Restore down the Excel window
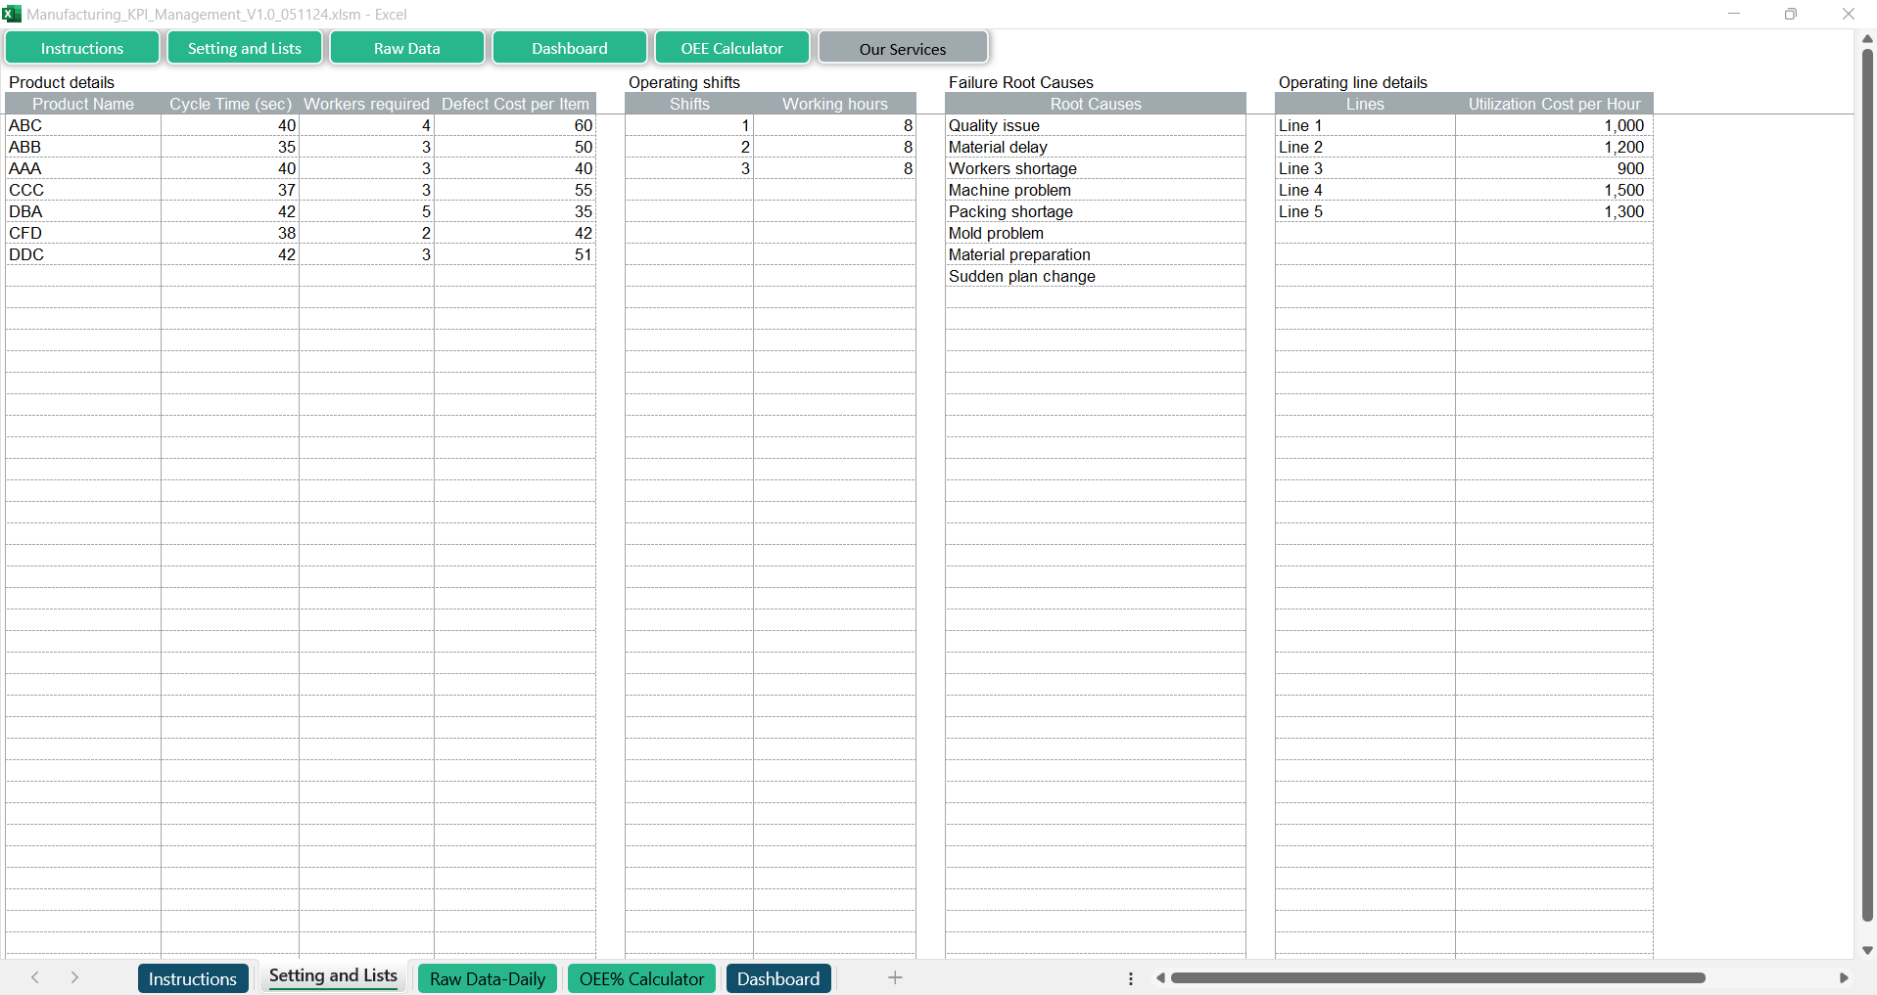This screenshot has height=995, width=1877. 1790,14
